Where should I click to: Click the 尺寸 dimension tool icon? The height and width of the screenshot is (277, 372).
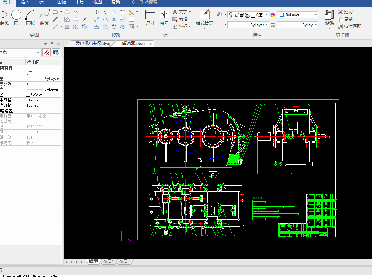click(150, 15)
